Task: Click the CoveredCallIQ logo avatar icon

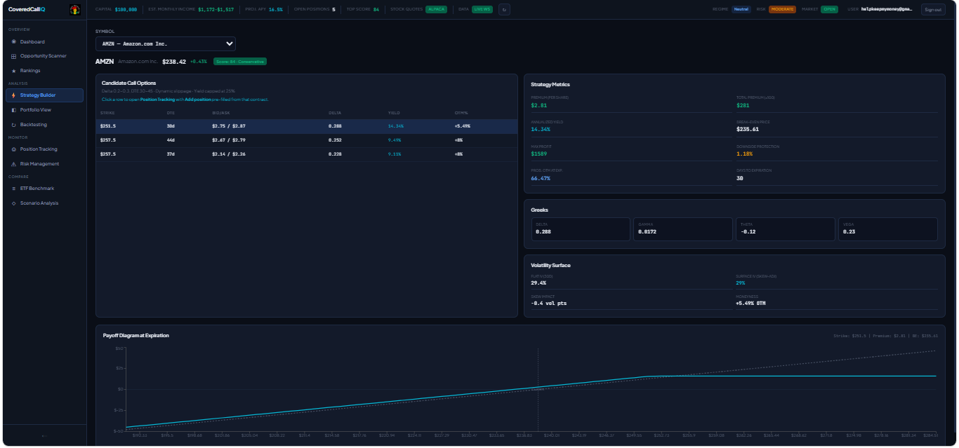Action: 75,10
